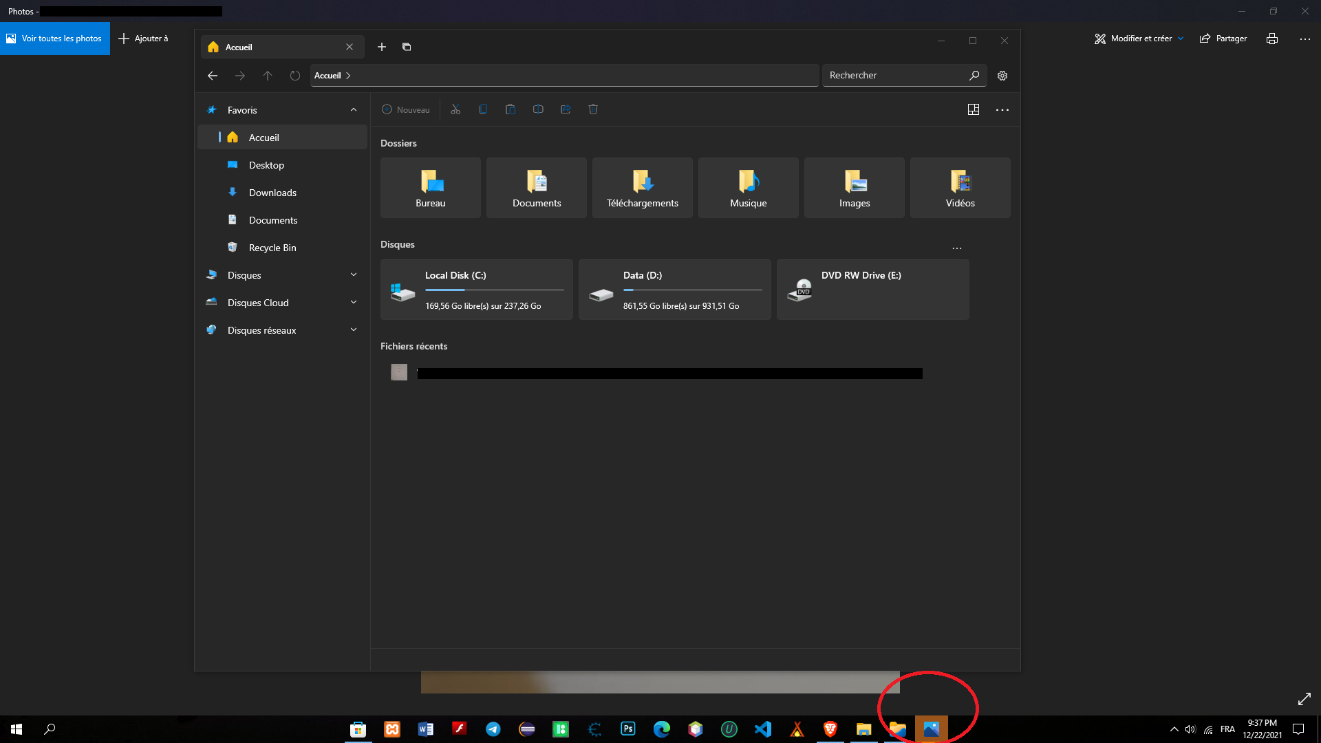Click the Cut scissors icon in Files toolbar
Image resolution: width=1321 pixels, height=743 pixels.
coord(455,109)
